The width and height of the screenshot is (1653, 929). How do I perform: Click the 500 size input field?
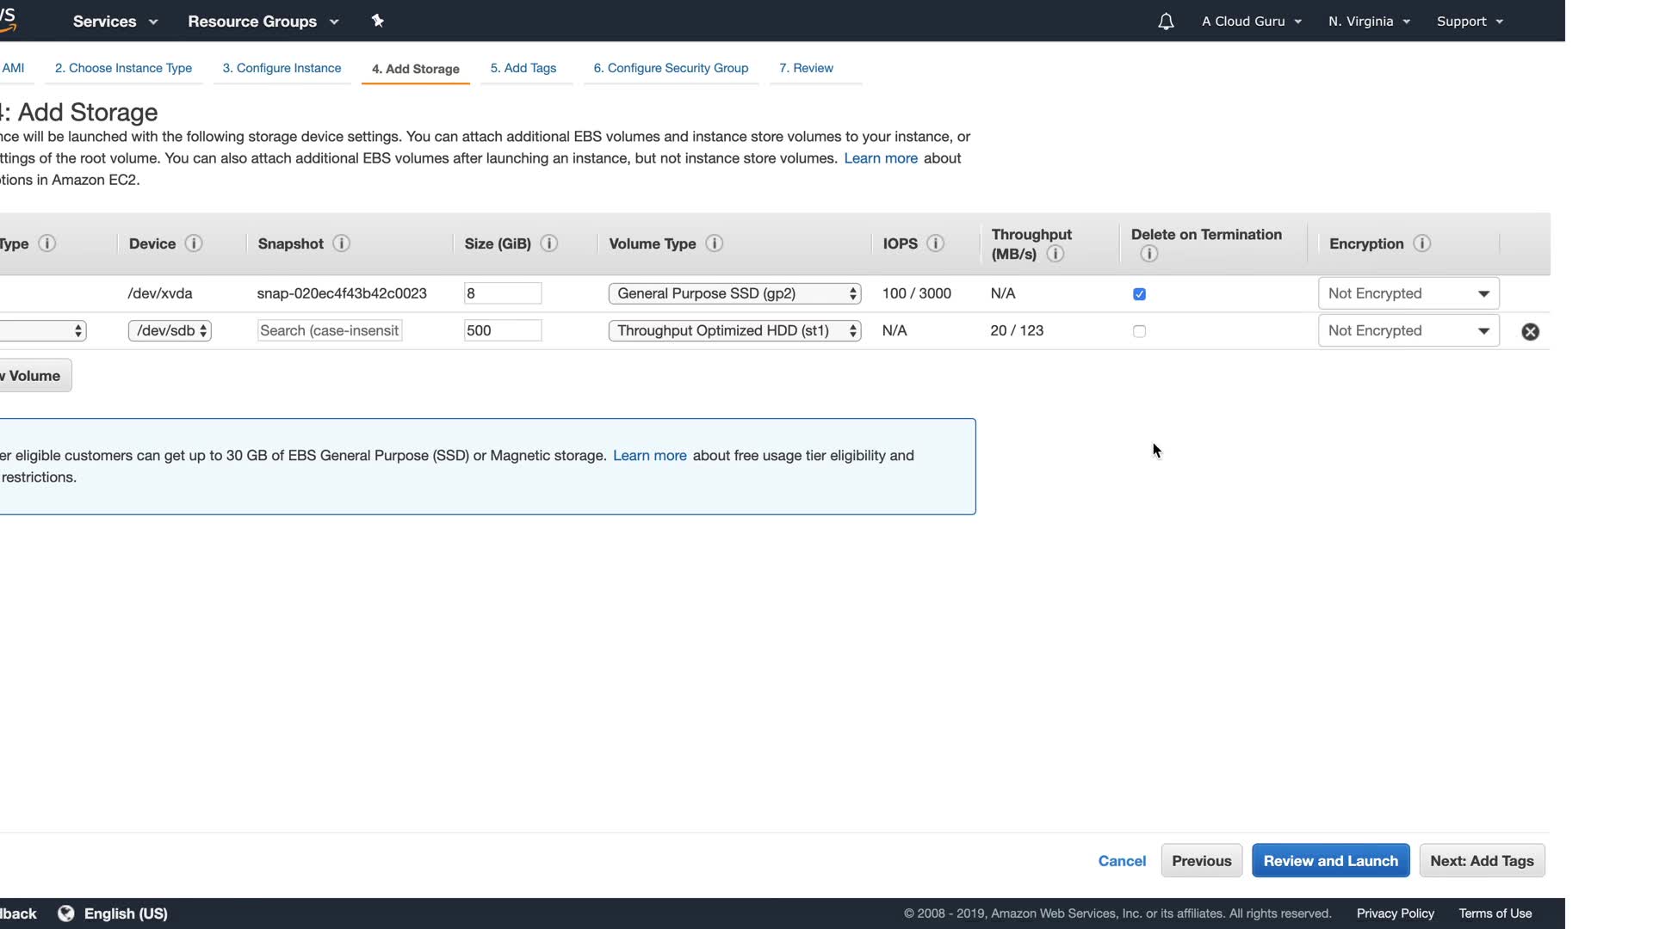coord(503,330)
